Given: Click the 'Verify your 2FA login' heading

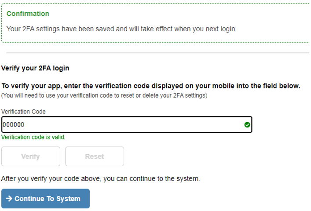Looking at the screenshot, I should tap(35, 68).
